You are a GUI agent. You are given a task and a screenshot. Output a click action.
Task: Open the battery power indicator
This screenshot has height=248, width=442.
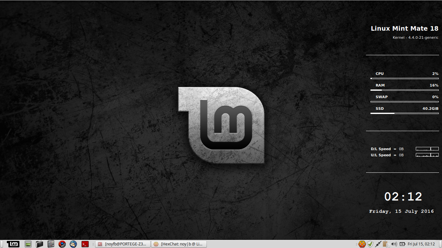coord(403,244)
